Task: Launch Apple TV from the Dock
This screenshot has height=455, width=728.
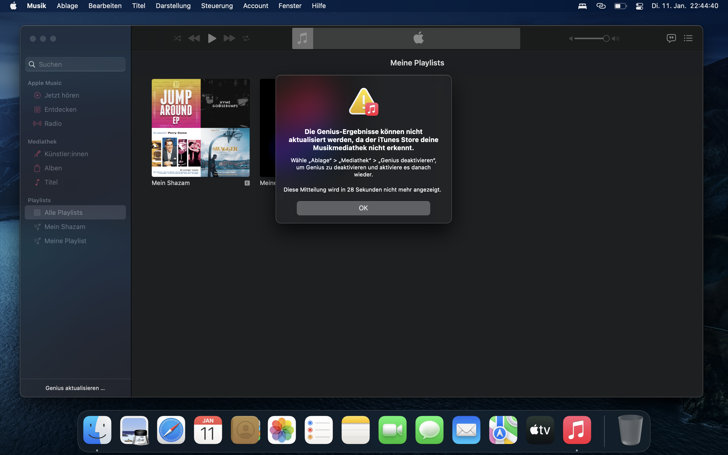Action: coord(540,430)
